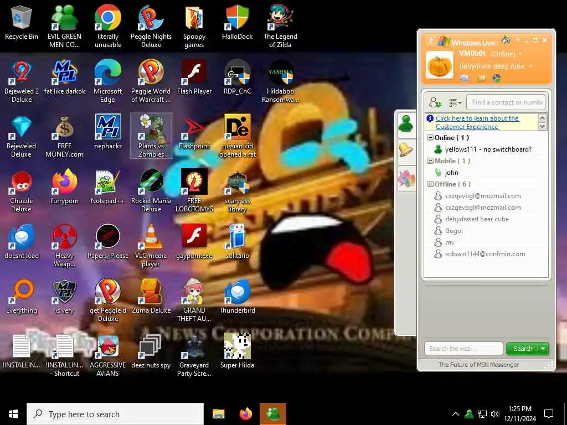
Task: Select Bejeweled 2 Deluxe icon
Action: pos(22,82)
